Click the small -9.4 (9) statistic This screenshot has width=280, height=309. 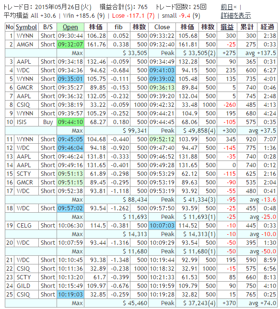click(x=181, y=16)
